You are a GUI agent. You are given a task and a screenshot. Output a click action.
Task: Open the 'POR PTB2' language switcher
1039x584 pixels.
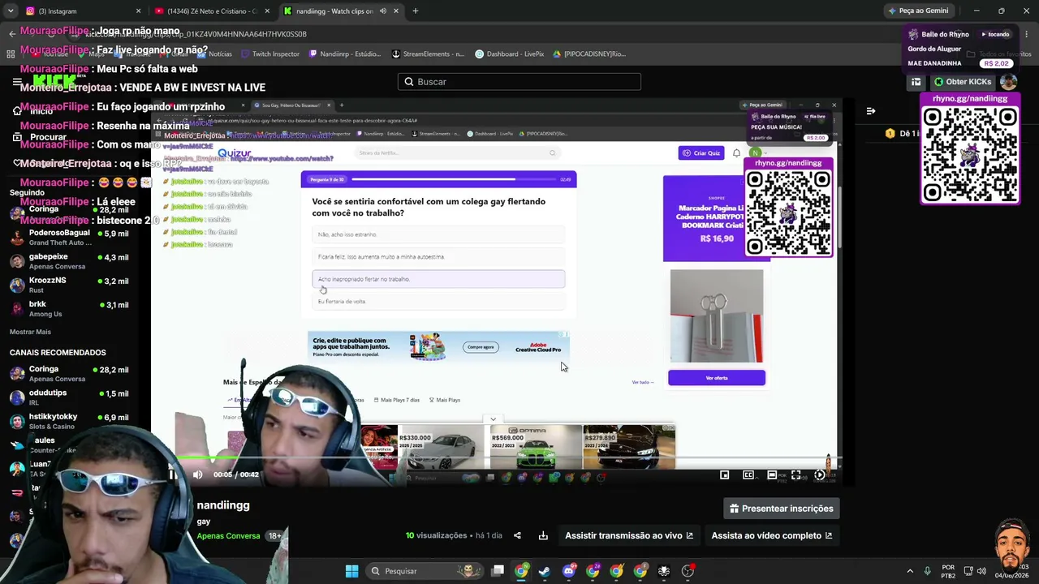pos(948,571)
